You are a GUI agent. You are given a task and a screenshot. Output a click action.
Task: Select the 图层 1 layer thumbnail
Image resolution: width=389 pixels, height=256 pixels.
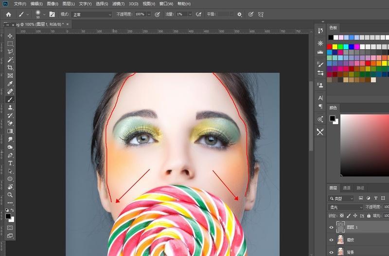pos(340,227)
